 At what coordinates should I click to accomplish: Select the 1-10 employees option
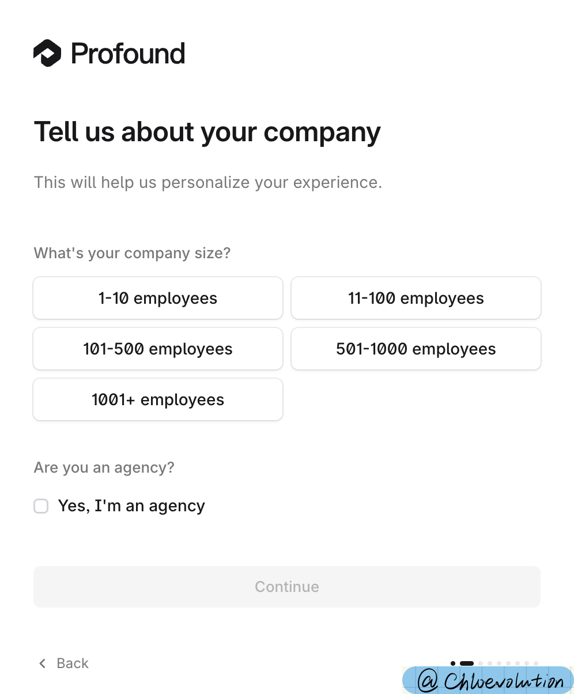158,298
